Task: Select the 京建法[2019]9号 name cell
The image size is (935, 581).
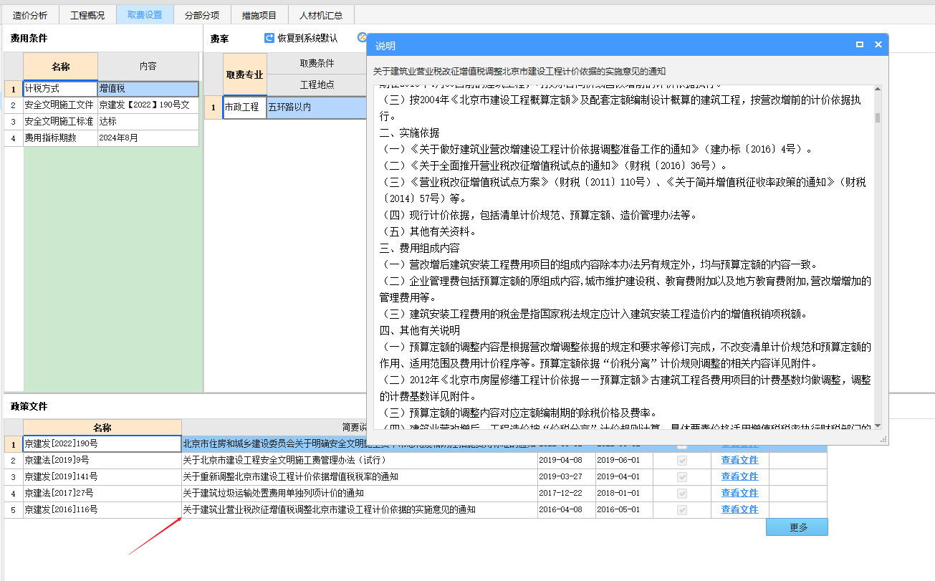Action: click(102, 460)
